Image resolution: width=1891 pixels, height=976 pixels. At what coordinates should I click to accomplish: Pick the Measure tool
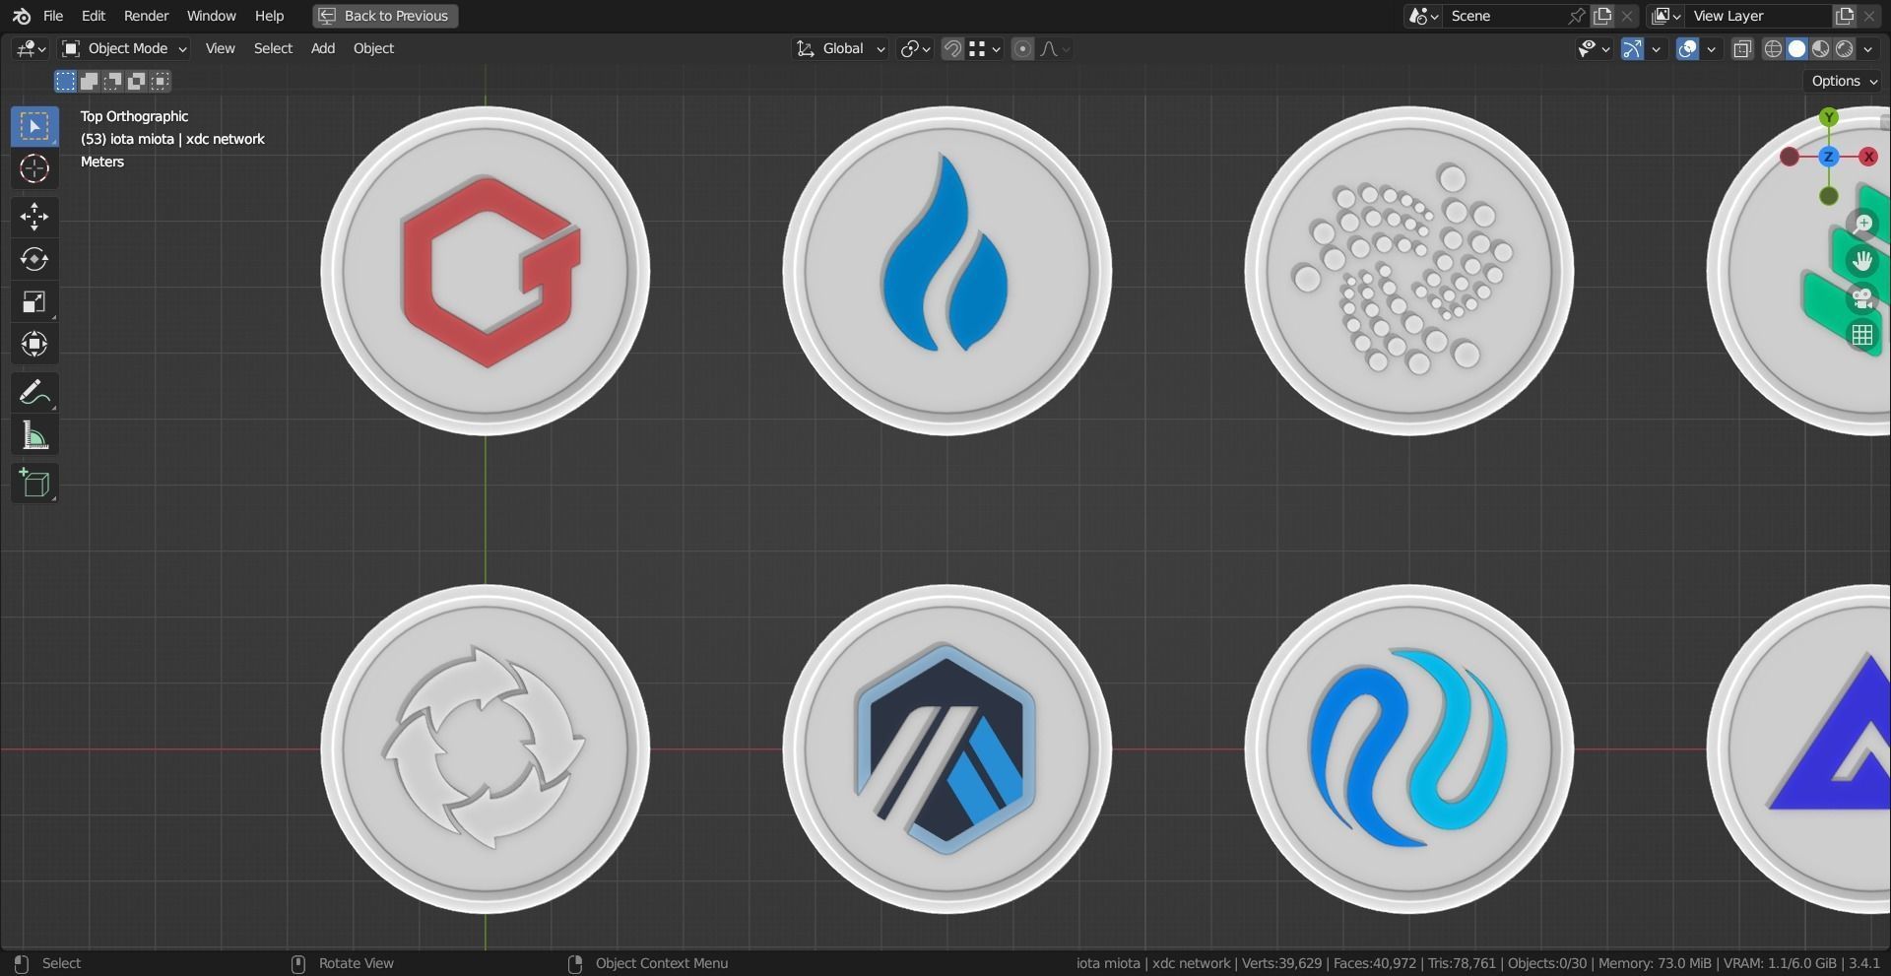pyautogui.click(x=34, y=435)
